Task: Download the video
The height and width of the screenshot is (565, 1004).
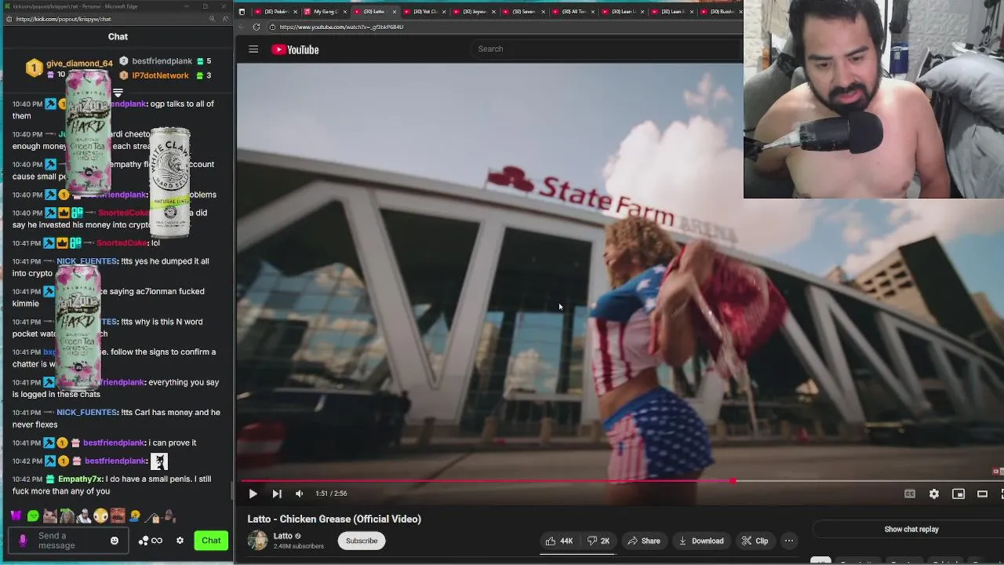Action: tap(701, 541)
